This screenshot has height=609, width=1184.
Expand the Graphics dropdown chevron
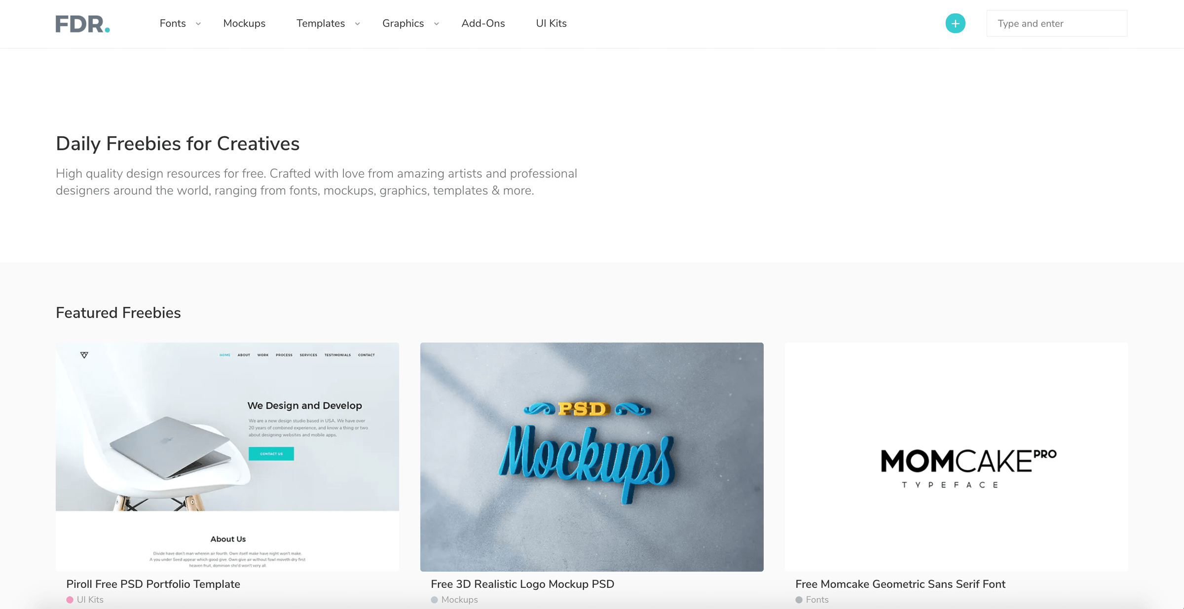pyautogui.click(x=437, y=24)
